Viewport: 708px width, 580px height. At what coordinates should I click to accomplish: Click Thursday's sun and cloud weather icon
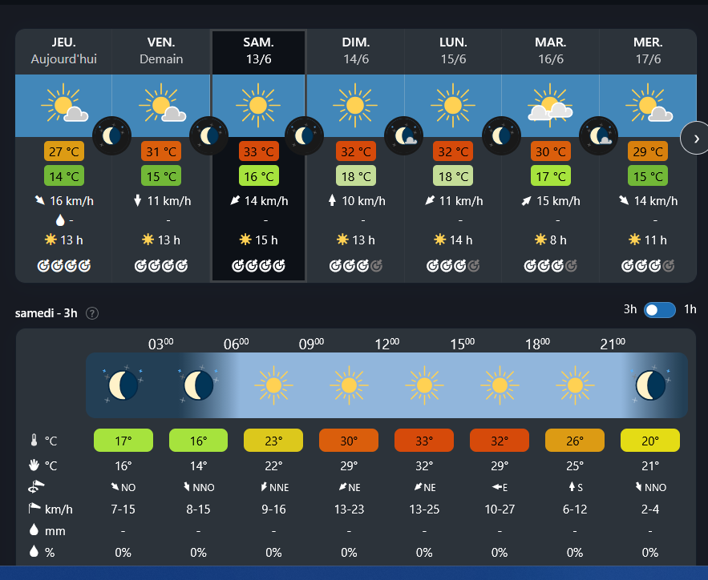click(65, 105)
